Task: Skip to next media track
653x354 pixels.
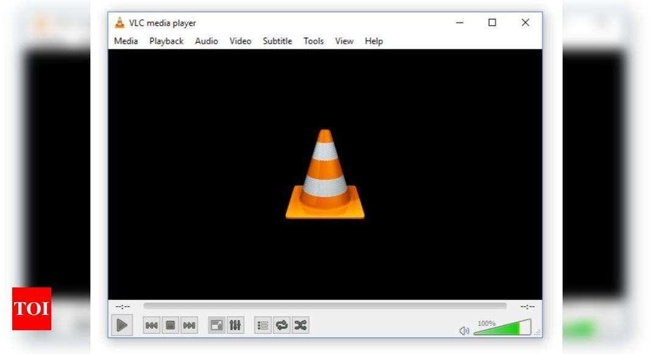Action: (189, 325)
